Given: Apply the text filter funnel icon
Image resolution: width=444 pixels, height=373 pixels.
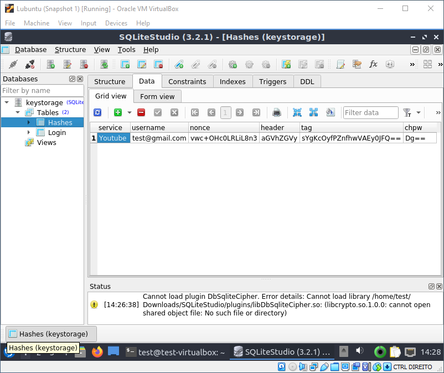Looking at the screenshot, I should [x=407, y=113].
